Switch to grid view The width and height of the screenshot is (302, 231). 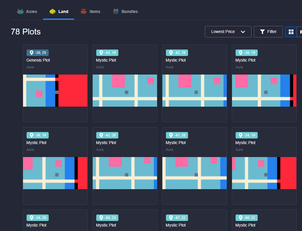tap(291, 32)
